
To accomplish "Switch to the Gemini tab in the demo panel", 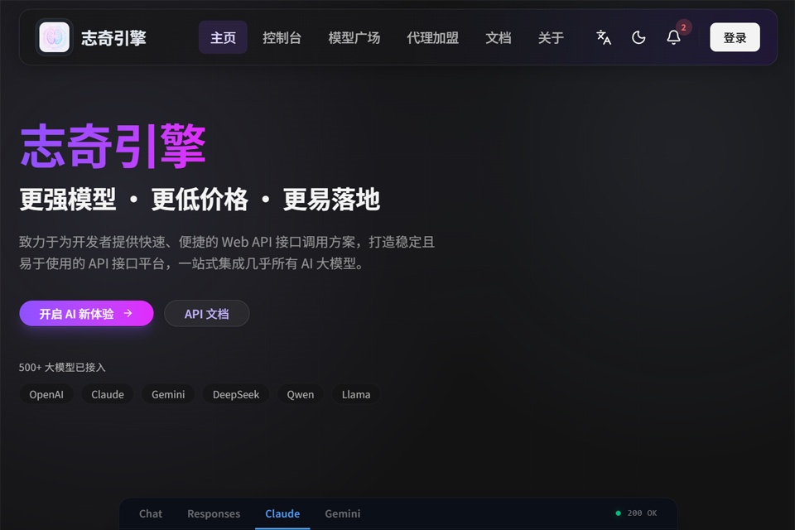I will (x=343, y=513).
